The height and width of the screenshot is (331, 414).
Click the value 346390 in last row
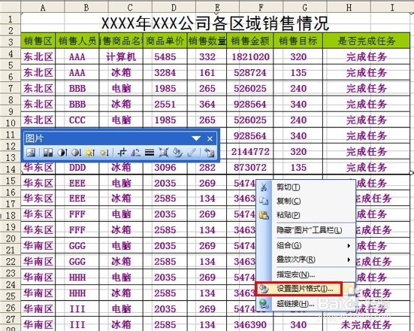tap(250, 325)
